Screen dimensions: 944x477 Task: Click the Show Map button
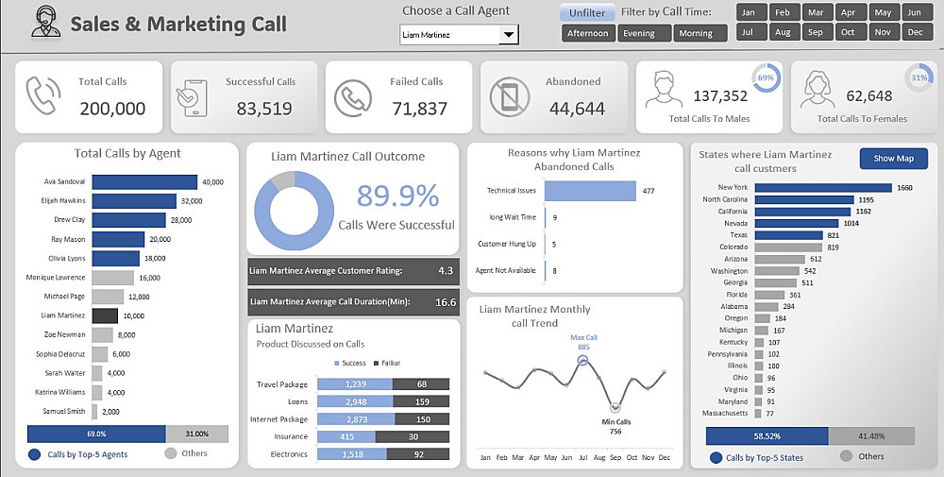click(x=893, y=159)
